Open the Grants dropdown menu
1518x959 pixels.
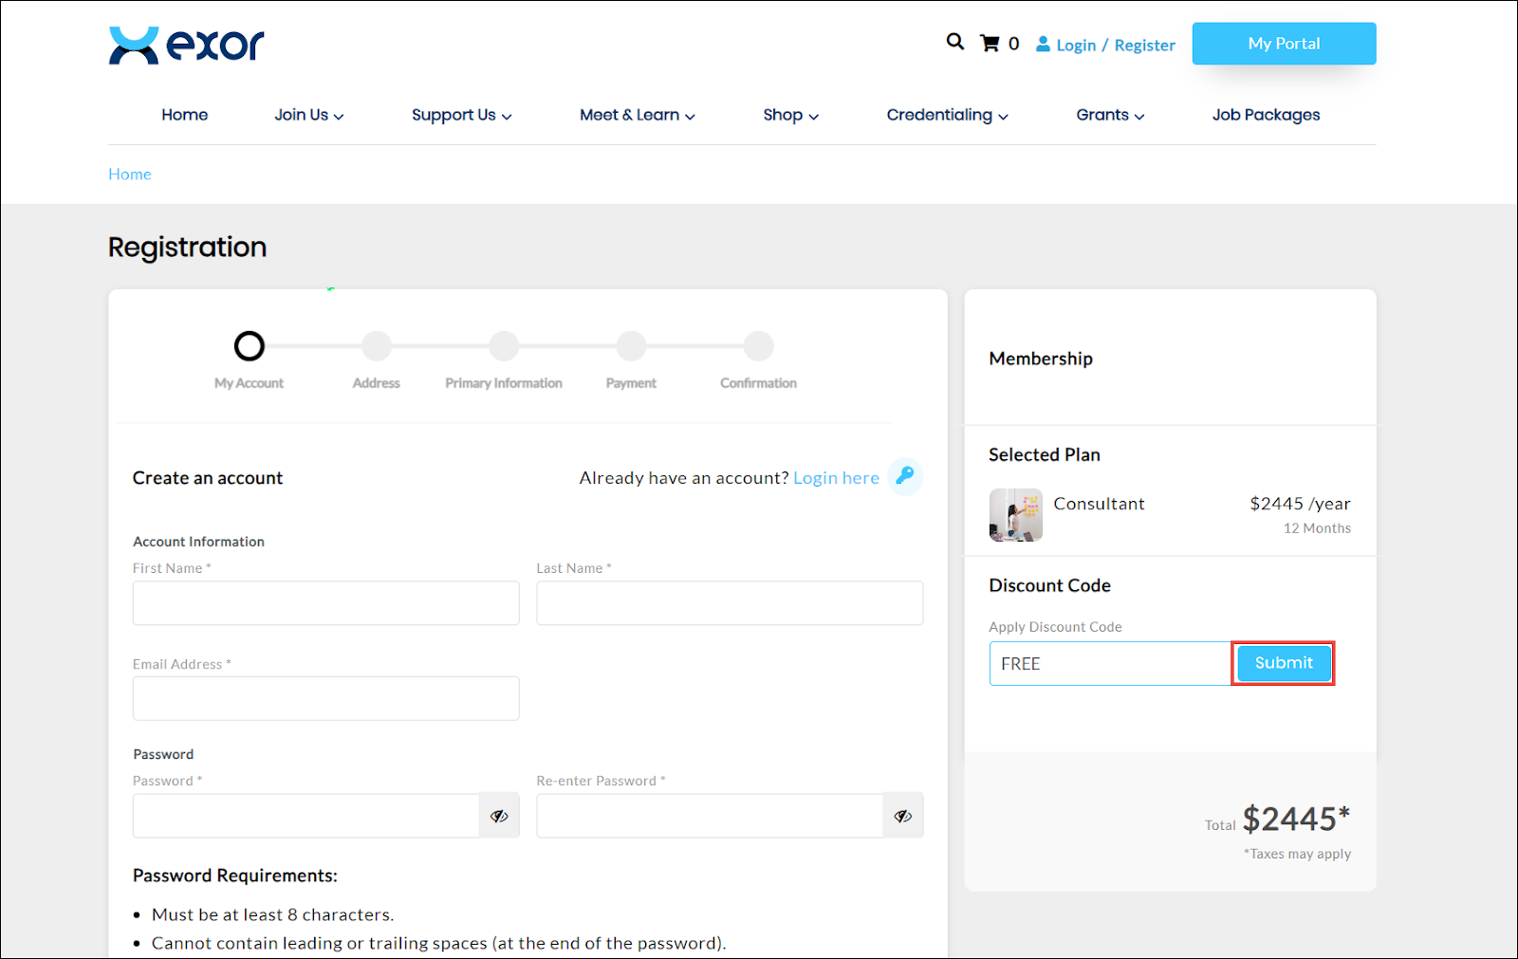pos(1109,115)
